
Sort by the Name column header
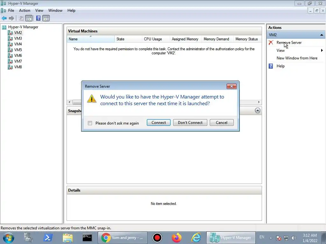pos(91,39)
